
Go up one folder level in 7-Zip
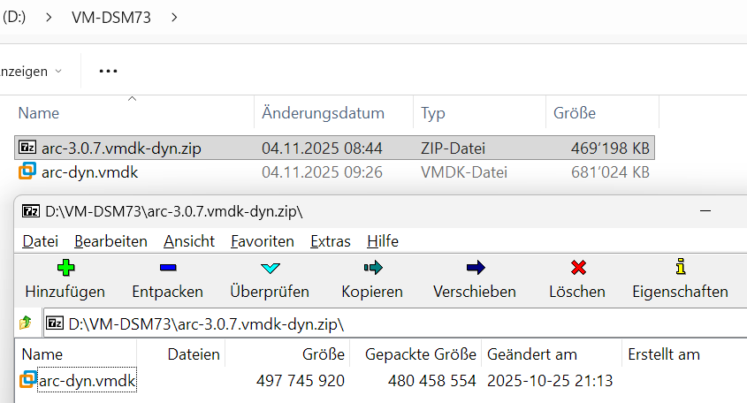(x=26, y=323)
